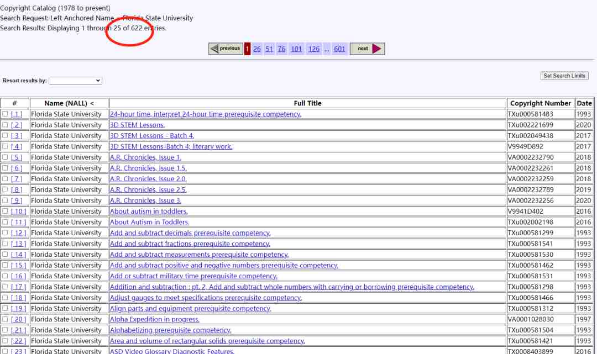Jump to results page starting at 101

pos(296,49)
